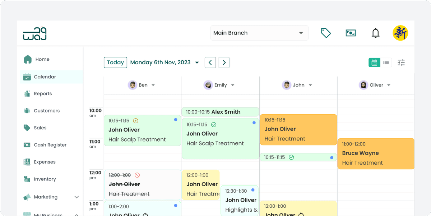Go to the next day with the right arrow
This screenshot has height=216, width=431.
click(224, 62)
